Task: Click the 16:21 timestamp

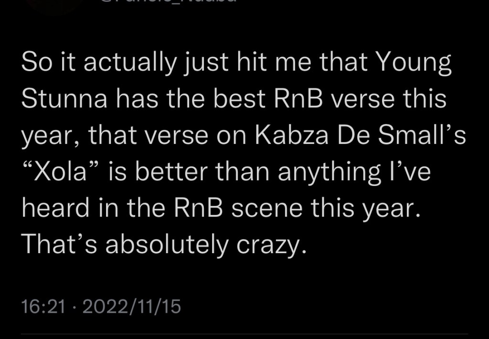Action: 43,306
